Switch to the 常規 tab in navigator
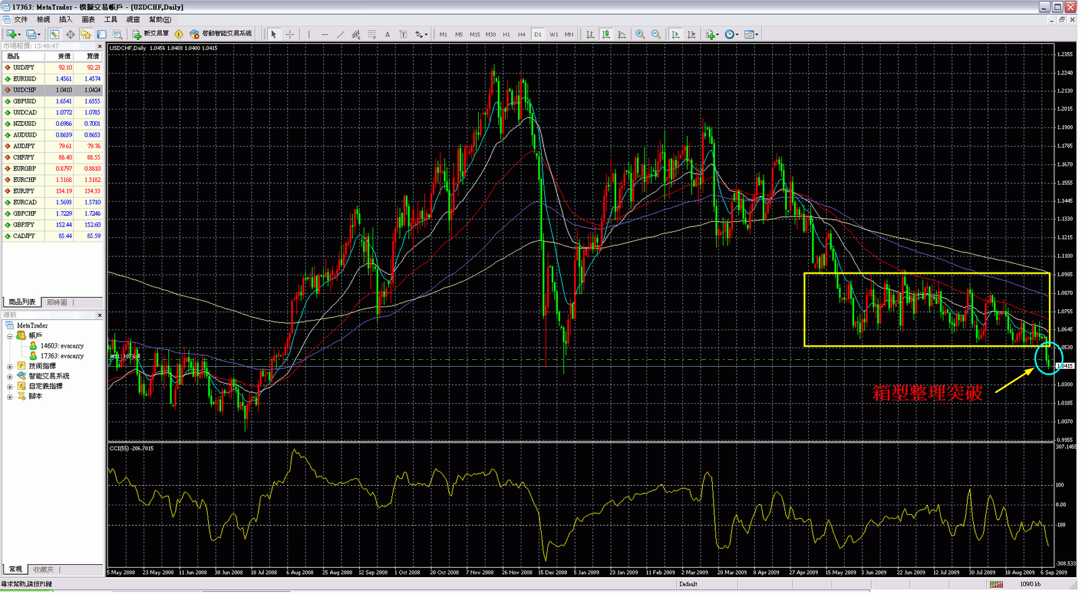Viewport: 1082px width, 594px height. pyautogui.click(x=16, y=570)
